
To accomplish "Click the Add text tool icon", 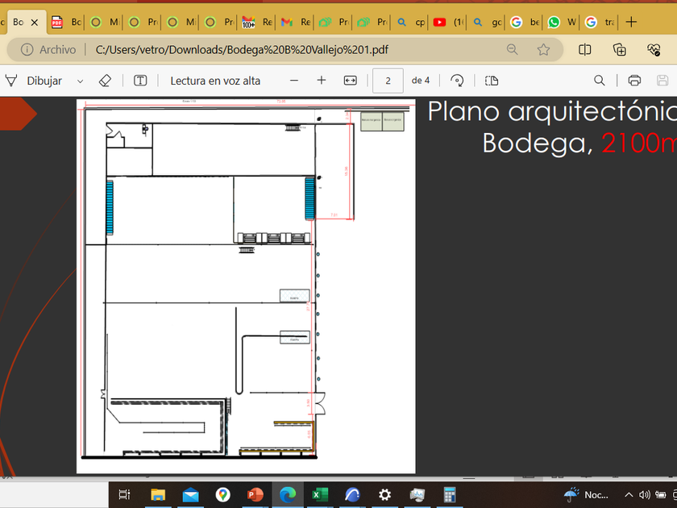I will pyautogui.click(x=140, y=81).
